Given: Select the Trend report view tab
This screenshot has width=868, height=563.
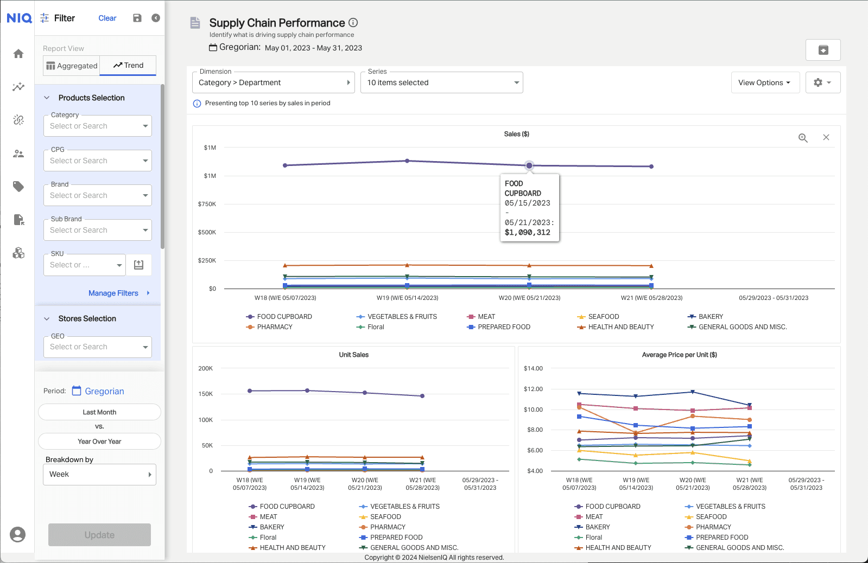Looking at the screenshot, I should [x=129, y=65].
